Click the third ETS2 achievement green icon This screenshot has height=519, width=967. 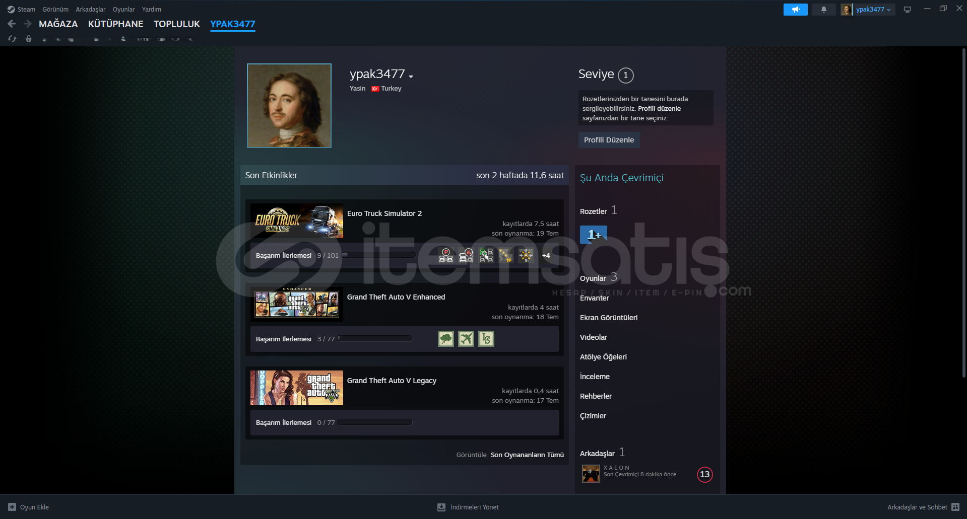[486, 255]
